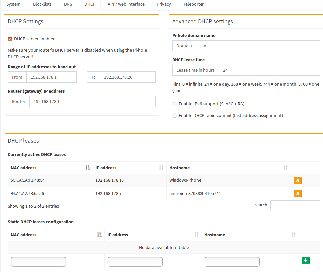Image resolution: width=323 pixels, height=272 pixels.
Task: Open the API / Web interface tab
Action: 126,4
